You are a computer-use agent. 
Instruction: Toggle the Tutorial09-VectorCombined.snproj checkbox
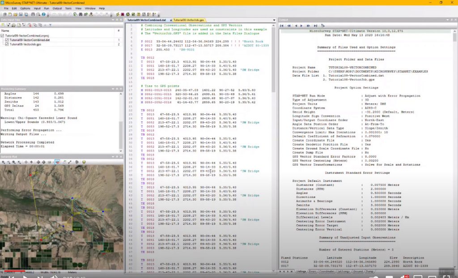pos(3,35)
